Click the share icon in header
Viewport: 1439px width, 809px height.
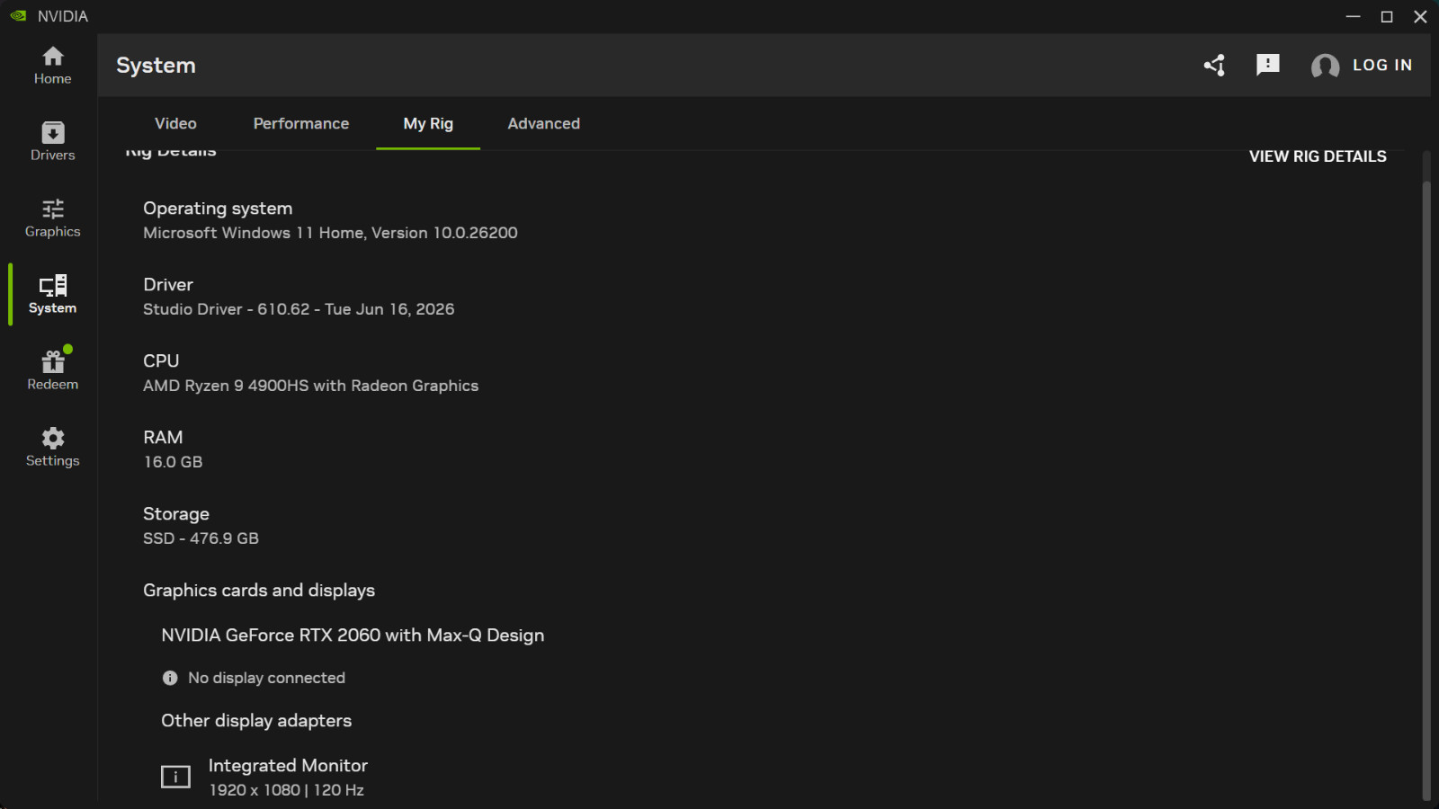1215,65
